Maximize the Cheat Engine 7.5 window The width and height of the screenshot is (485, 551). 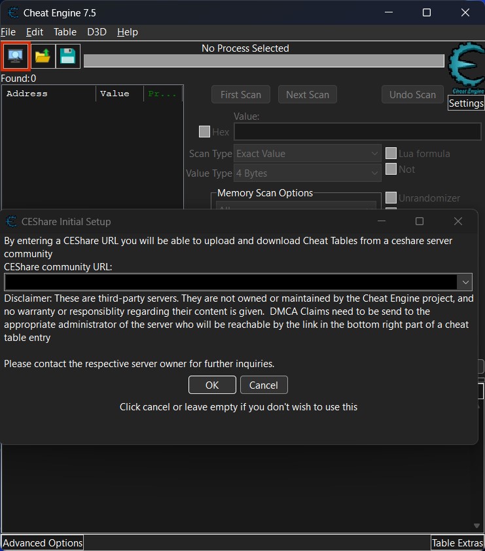(427, 12)
